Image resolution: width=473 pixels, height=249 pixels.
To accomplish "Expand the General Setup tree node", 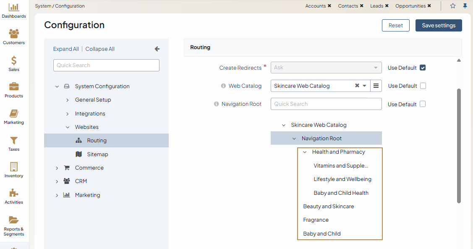I will coord(68,100).
